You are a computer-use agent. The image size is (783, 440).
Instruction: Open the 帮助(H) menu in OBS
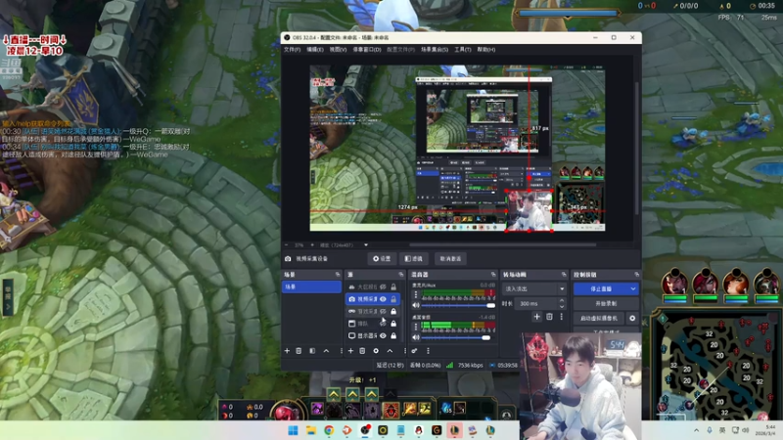coord(486,50)
